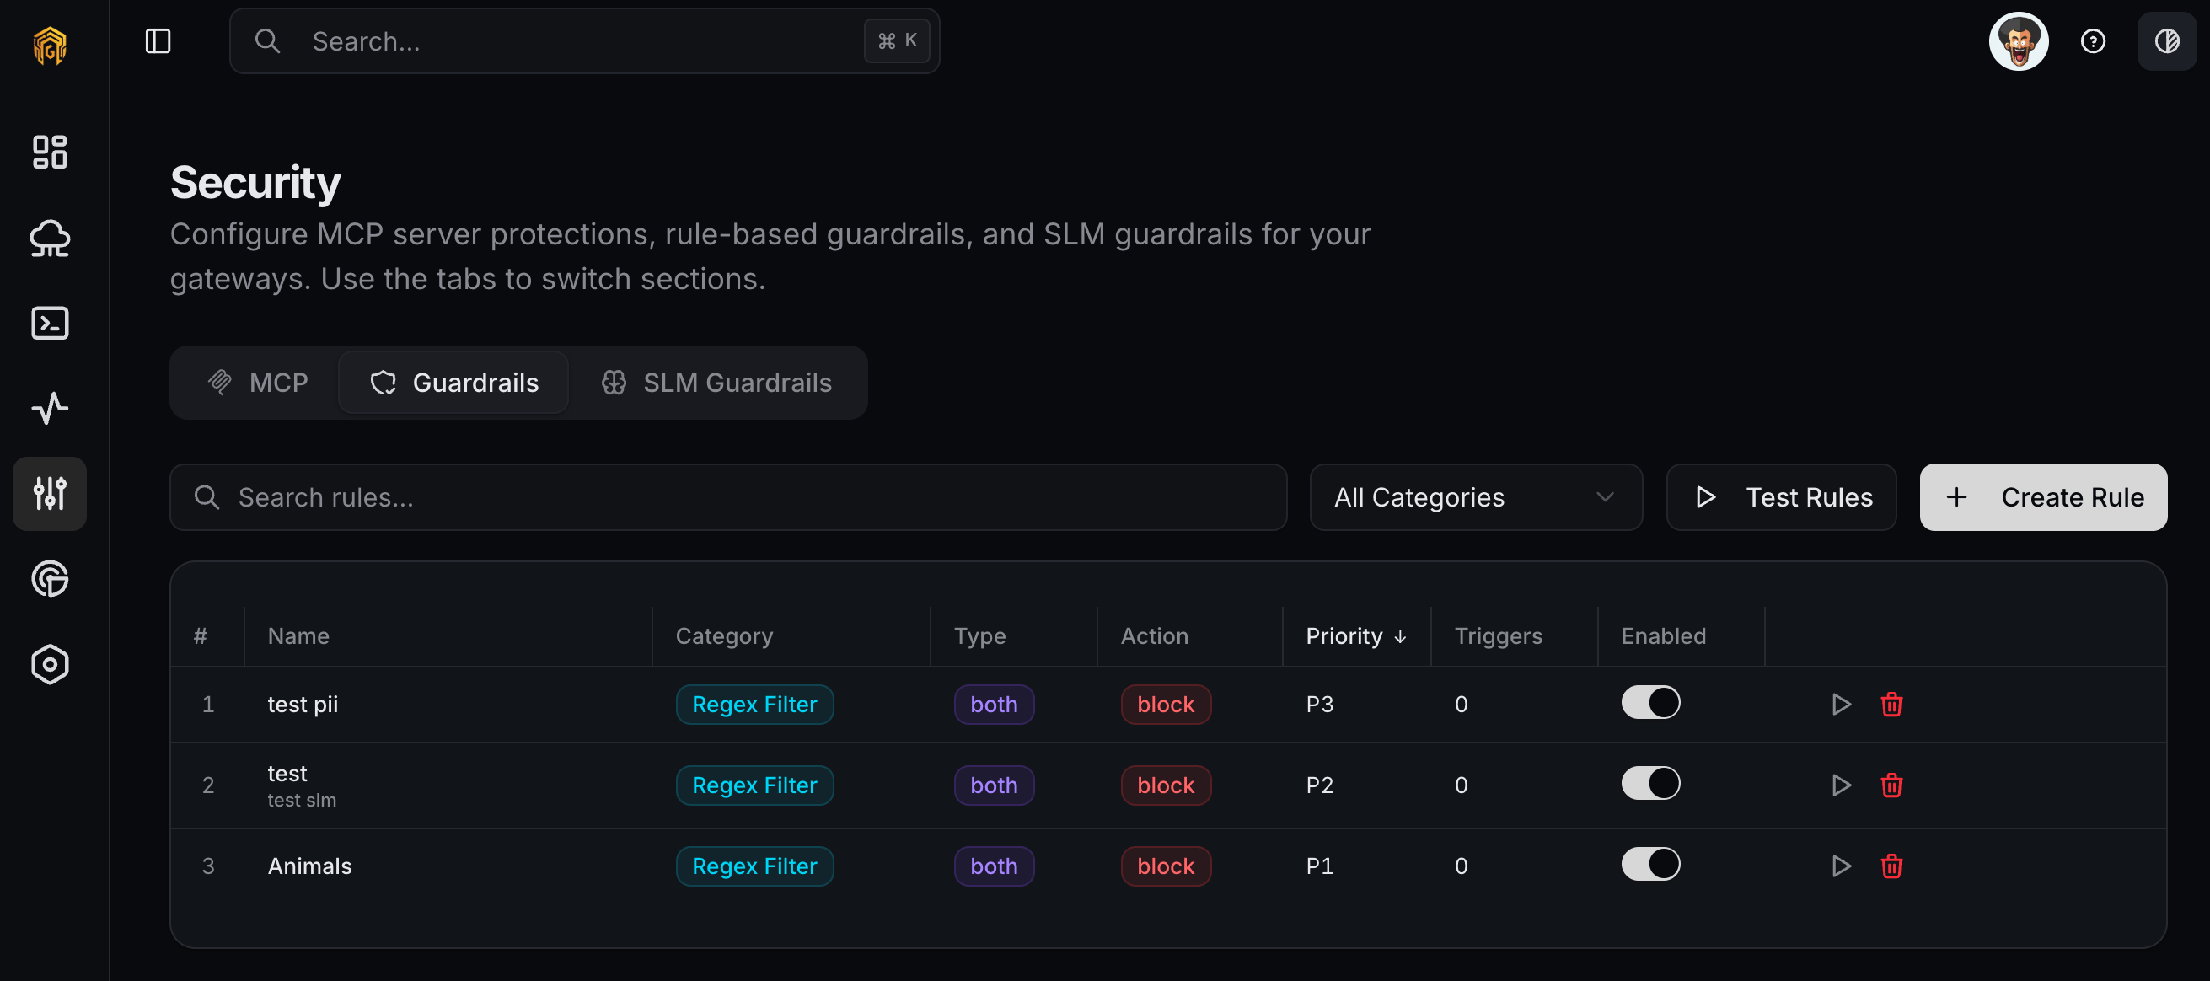
Task: Select the Guardrails tab
Action: (453, 383)
